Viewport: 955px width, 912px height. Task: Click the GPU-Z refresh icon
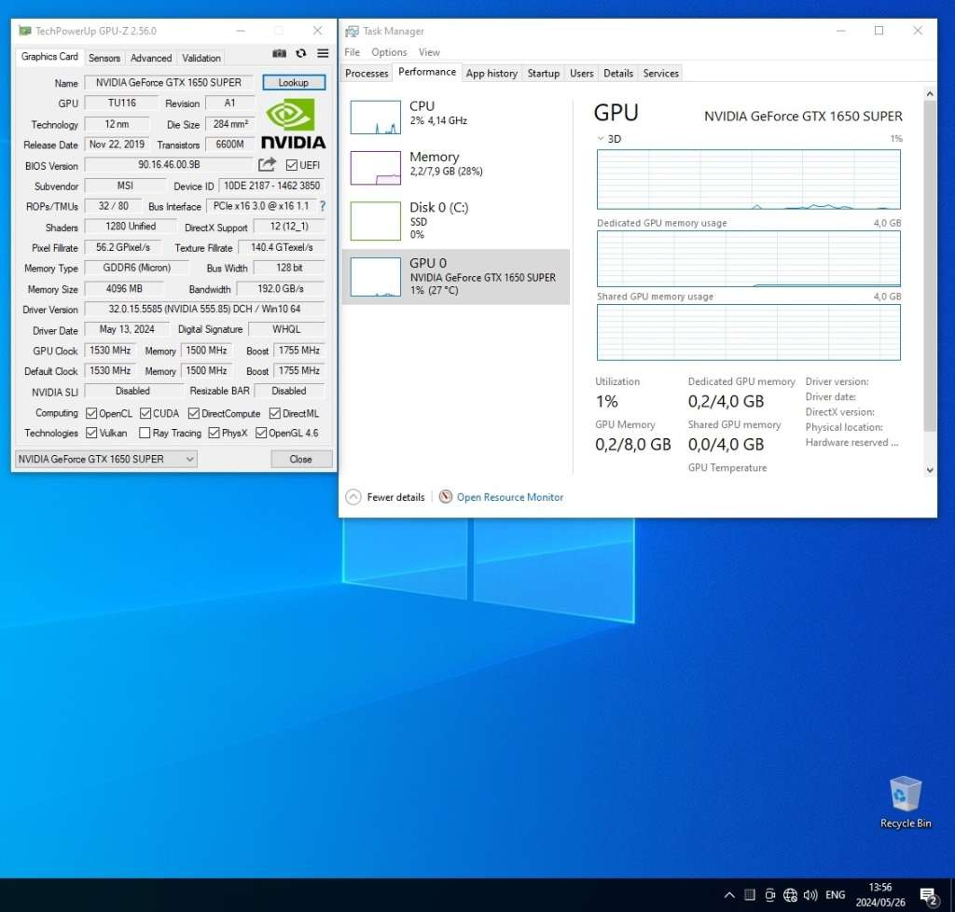coord(301,54)
